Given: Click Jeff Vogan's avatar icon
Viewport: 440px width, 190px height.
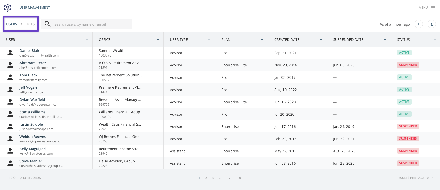Looking at the screenshot, I should pyautogui.click(x=10, y=90).
